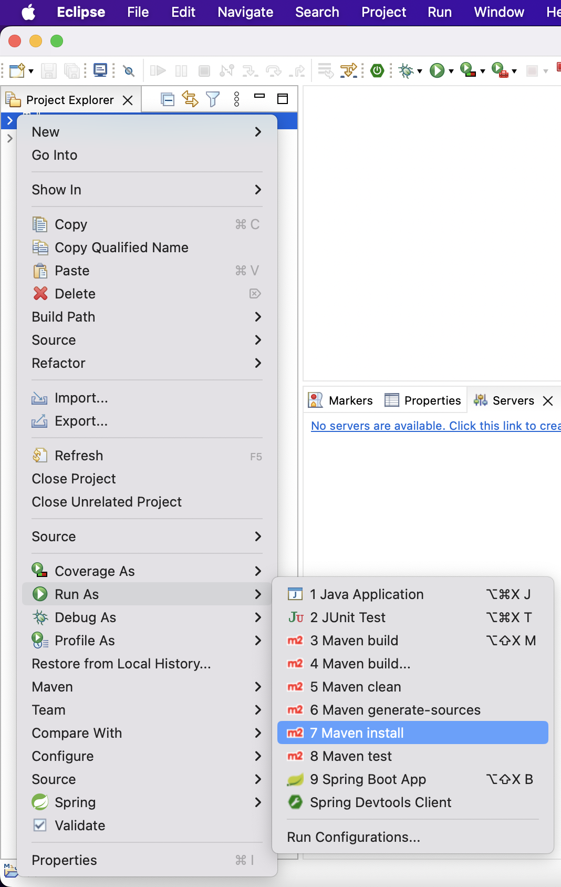Viewport: 561px width, 887px height.
Task: Open Properties from context menu
Action: pyautogui.click(x=147, y=860)
